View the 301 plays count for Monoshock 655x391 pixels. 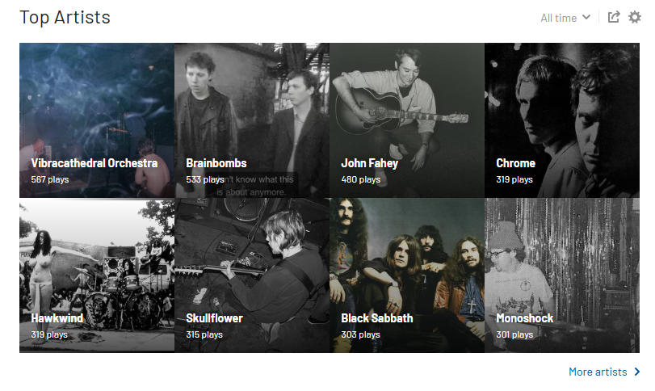[x=514, y=334]
